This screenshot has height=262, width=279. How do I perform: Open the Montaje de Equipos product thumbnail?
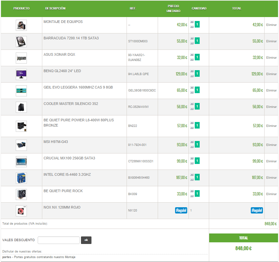pos(21,25)
